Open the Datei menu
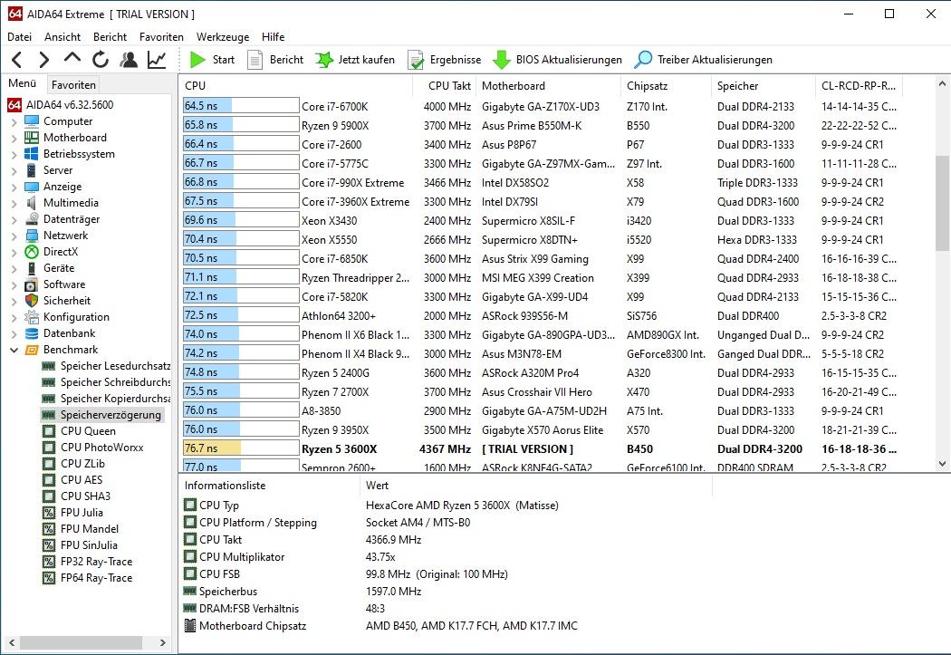Image resolution: width=951 pixels, height=655 pixels. (x=19, y=37)
